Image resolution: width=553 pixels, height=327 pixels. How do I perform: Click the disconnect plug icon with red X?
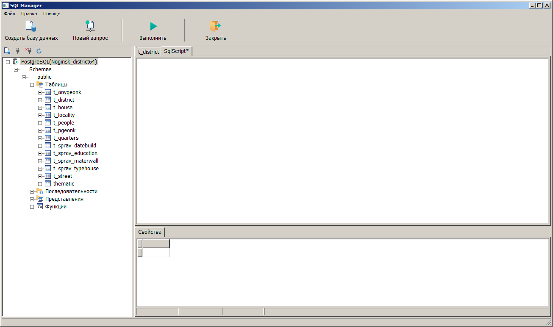tap(28, 51)
